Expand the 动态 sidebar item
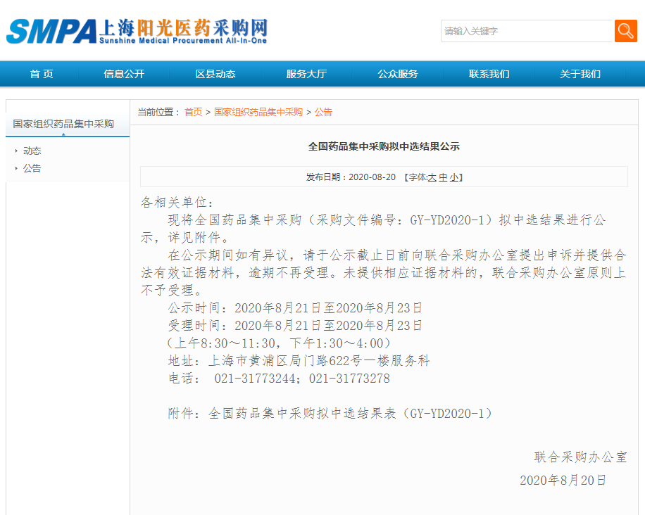The width and height of the screenshot is (645, 515). coord(32,151)
